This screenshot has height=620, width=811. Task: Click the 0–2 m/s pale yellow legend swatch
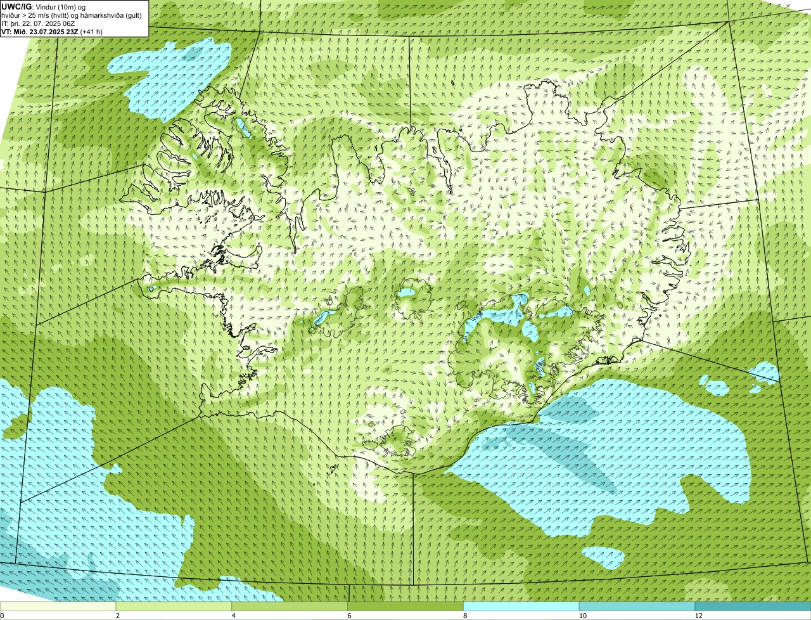tap(58, 606)
